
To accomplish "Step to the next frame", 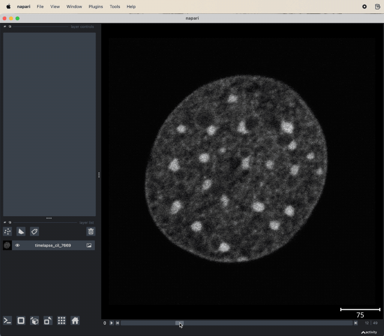I will [x=355, y=323].
